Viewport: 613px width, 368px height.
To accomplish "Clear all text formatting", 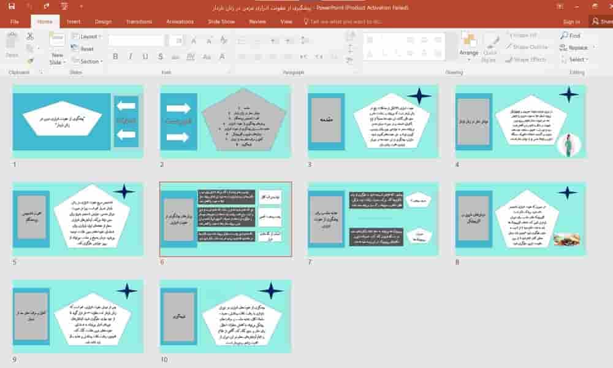I will 224,40.
